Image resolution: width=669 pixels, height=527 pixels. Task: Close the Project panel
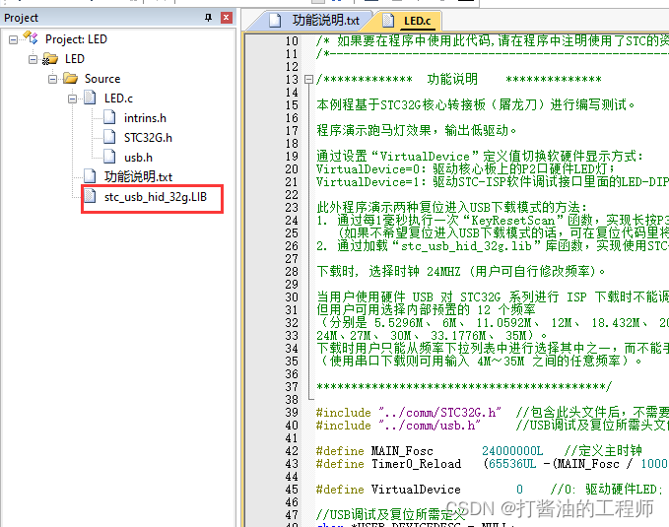(x=227, y=18)
